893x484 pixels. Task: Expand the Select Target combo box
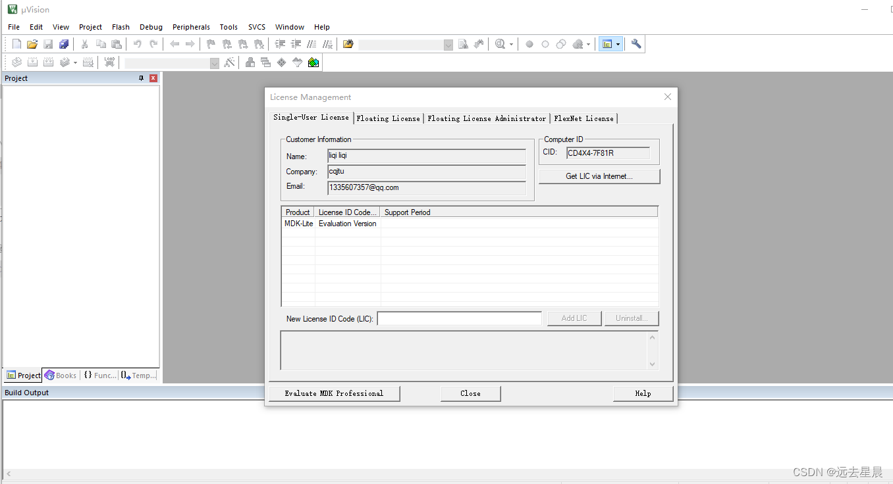tap(215, 63)
